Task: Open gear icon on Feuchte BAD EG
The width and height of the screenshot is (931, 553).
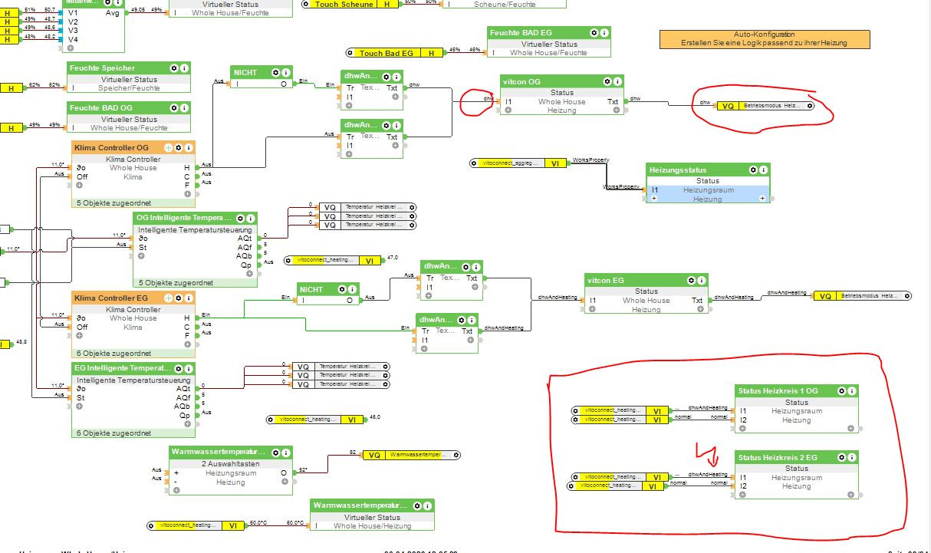Action: coord(594,33)
